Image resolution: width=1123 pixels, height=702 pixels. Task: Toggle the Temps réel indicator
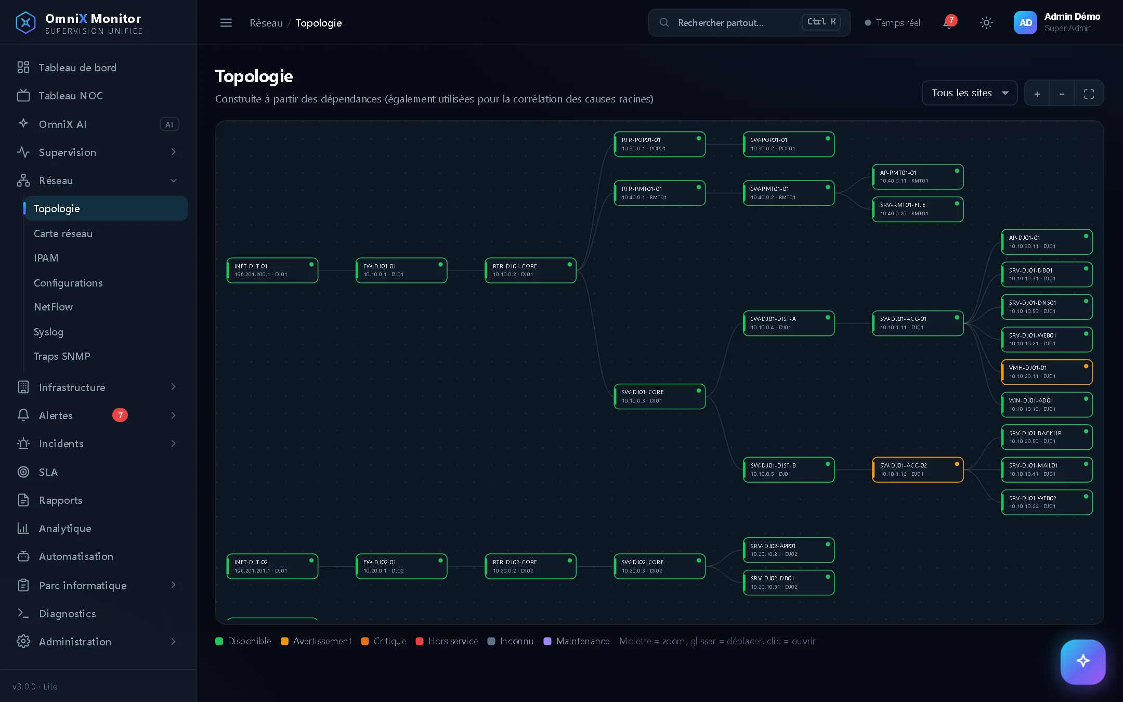(x=892, y=23)
